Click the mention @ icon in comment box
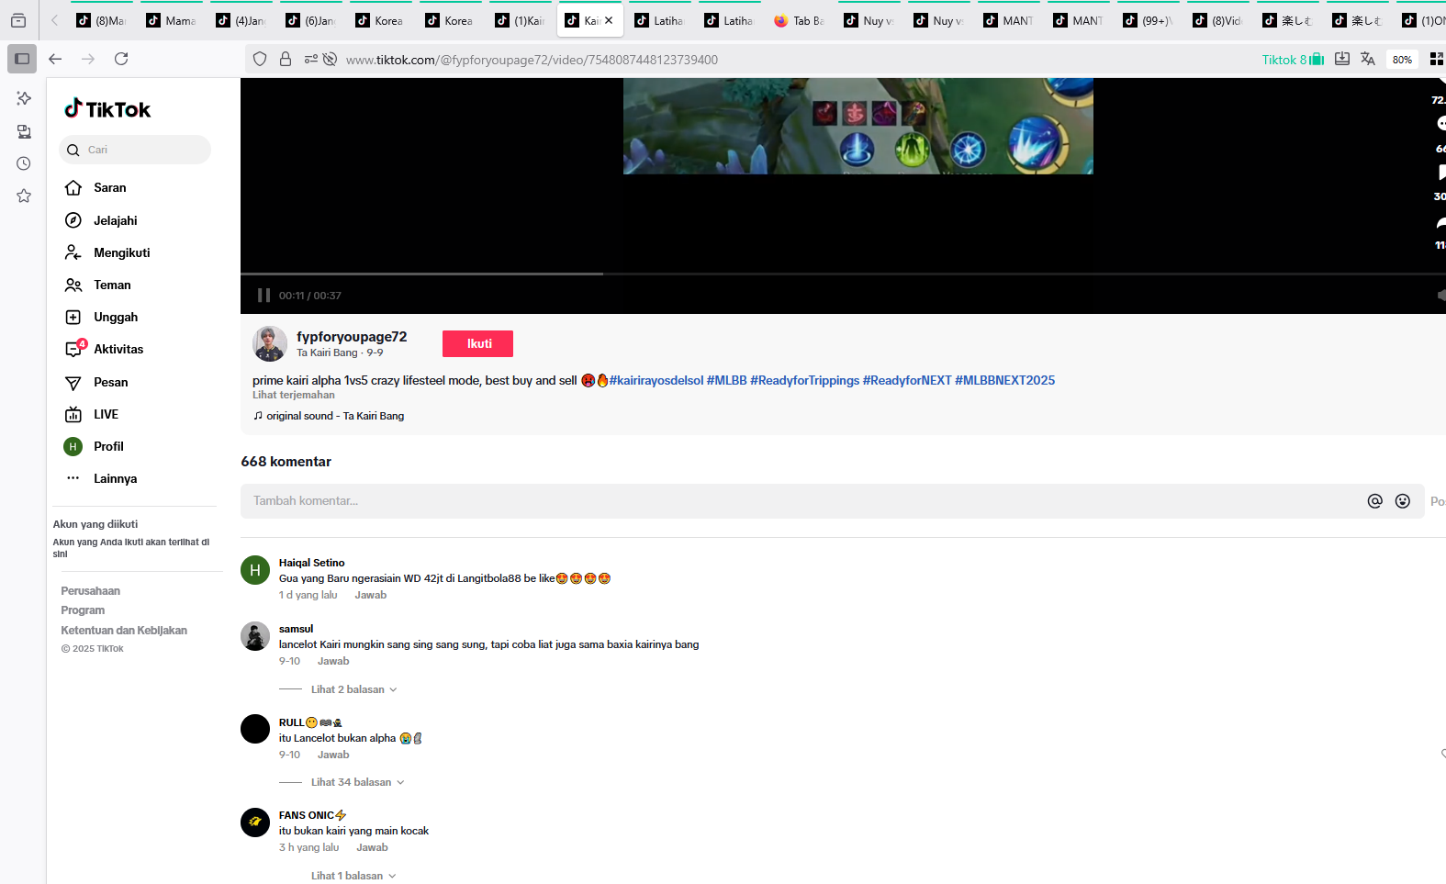The height and width of the screenshot is (884, 1446). pos(1374,500)
